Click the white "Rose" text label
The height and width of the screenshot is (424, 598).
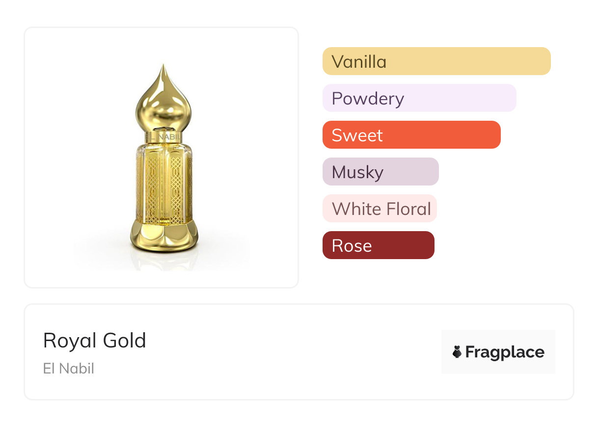[352, 246]
